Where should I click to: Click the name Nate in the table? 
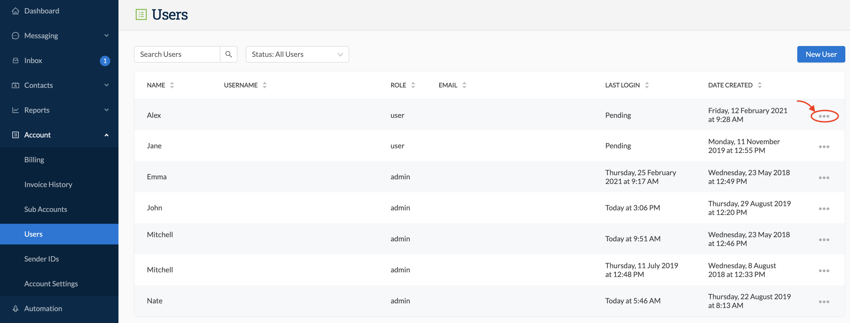click(x=154, y=301)
